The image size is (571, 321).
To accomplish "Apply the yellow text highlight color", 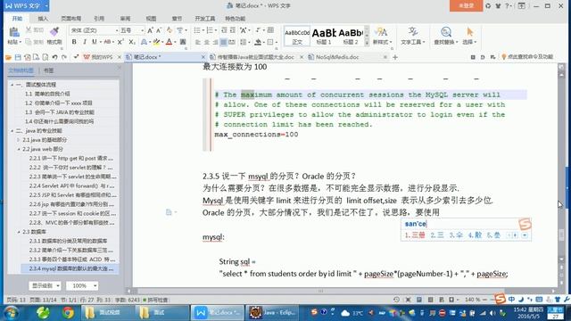I will tap(156, 42).
